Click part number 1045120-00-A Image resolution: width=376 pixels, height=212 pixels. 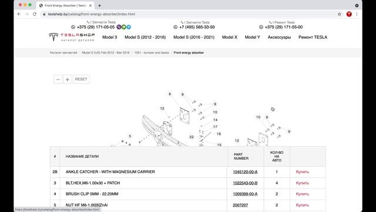tap(245, 172)
